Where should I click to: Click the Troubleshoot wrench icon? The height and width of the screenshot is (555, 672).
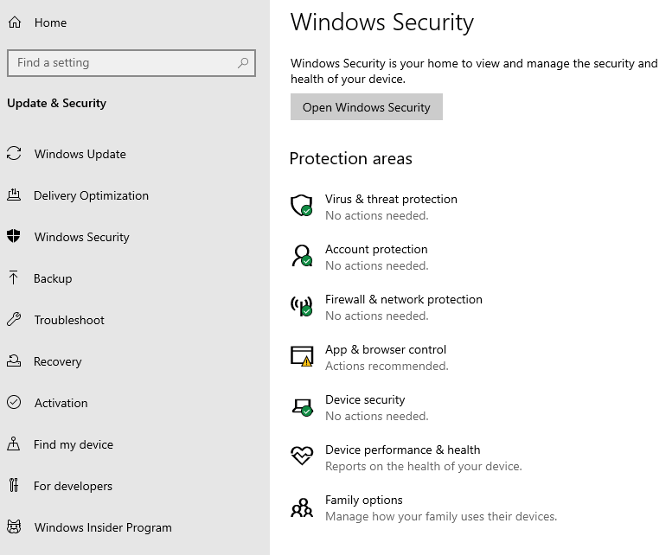tap(14, 320)
